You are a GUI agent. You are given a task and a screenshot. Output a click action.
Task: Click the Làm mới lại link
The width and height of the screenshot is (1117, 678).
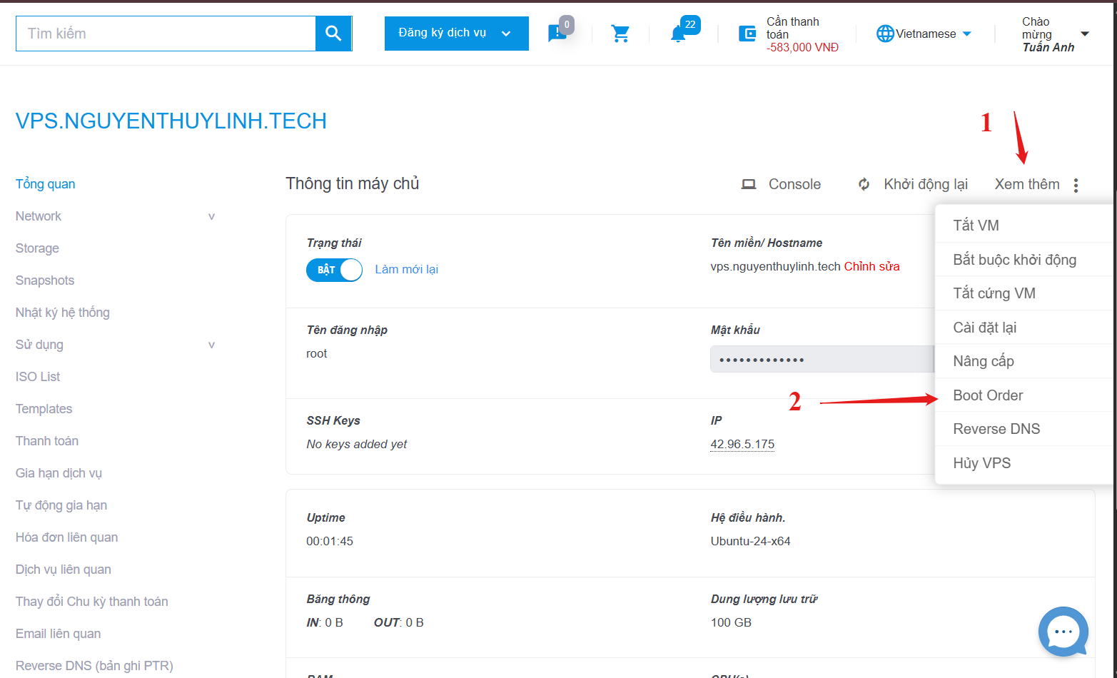point(407,269)
